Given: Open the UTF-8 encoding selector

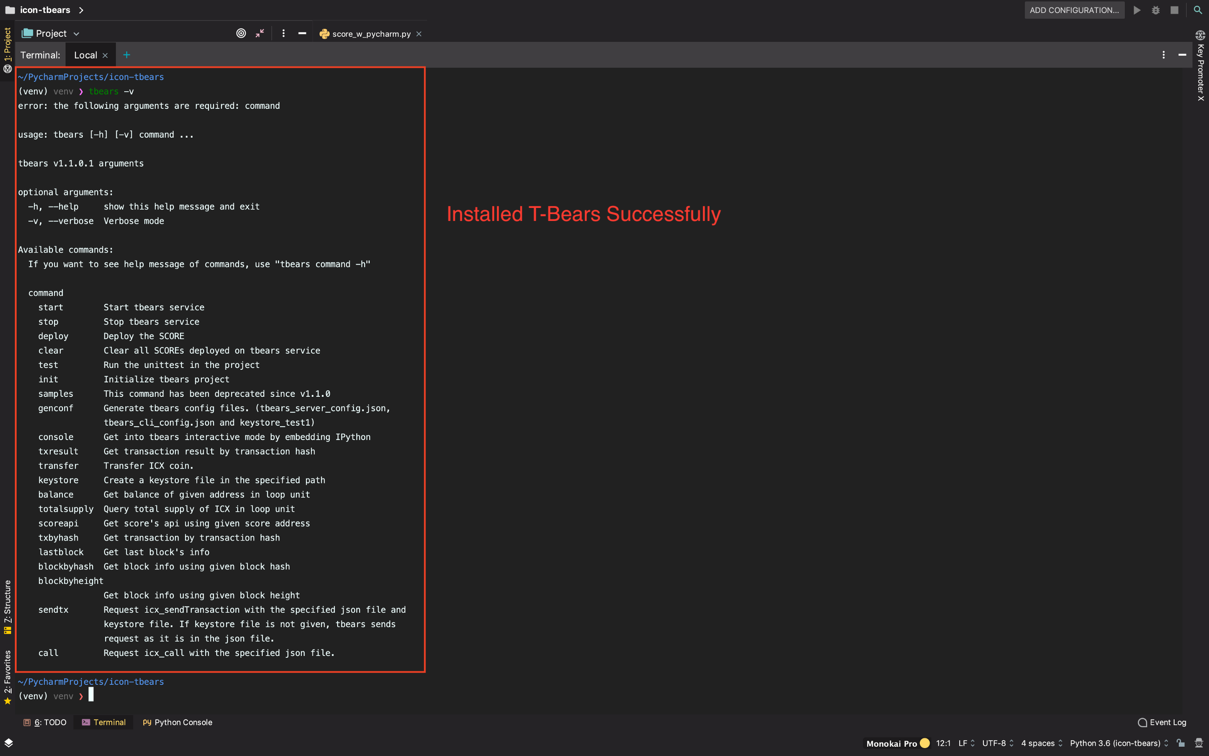Looking at the screenshot, I should click(997, 743).
